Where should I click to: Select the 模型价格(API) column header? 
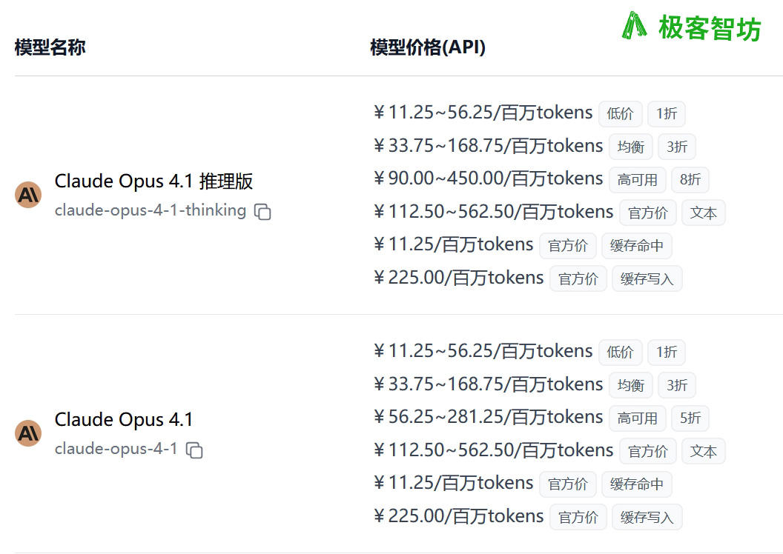(x=427, y=47)
